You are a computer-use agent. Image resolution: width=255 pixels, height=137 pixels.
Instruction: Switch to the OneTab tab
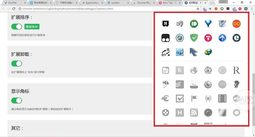(x=15, y=2)
